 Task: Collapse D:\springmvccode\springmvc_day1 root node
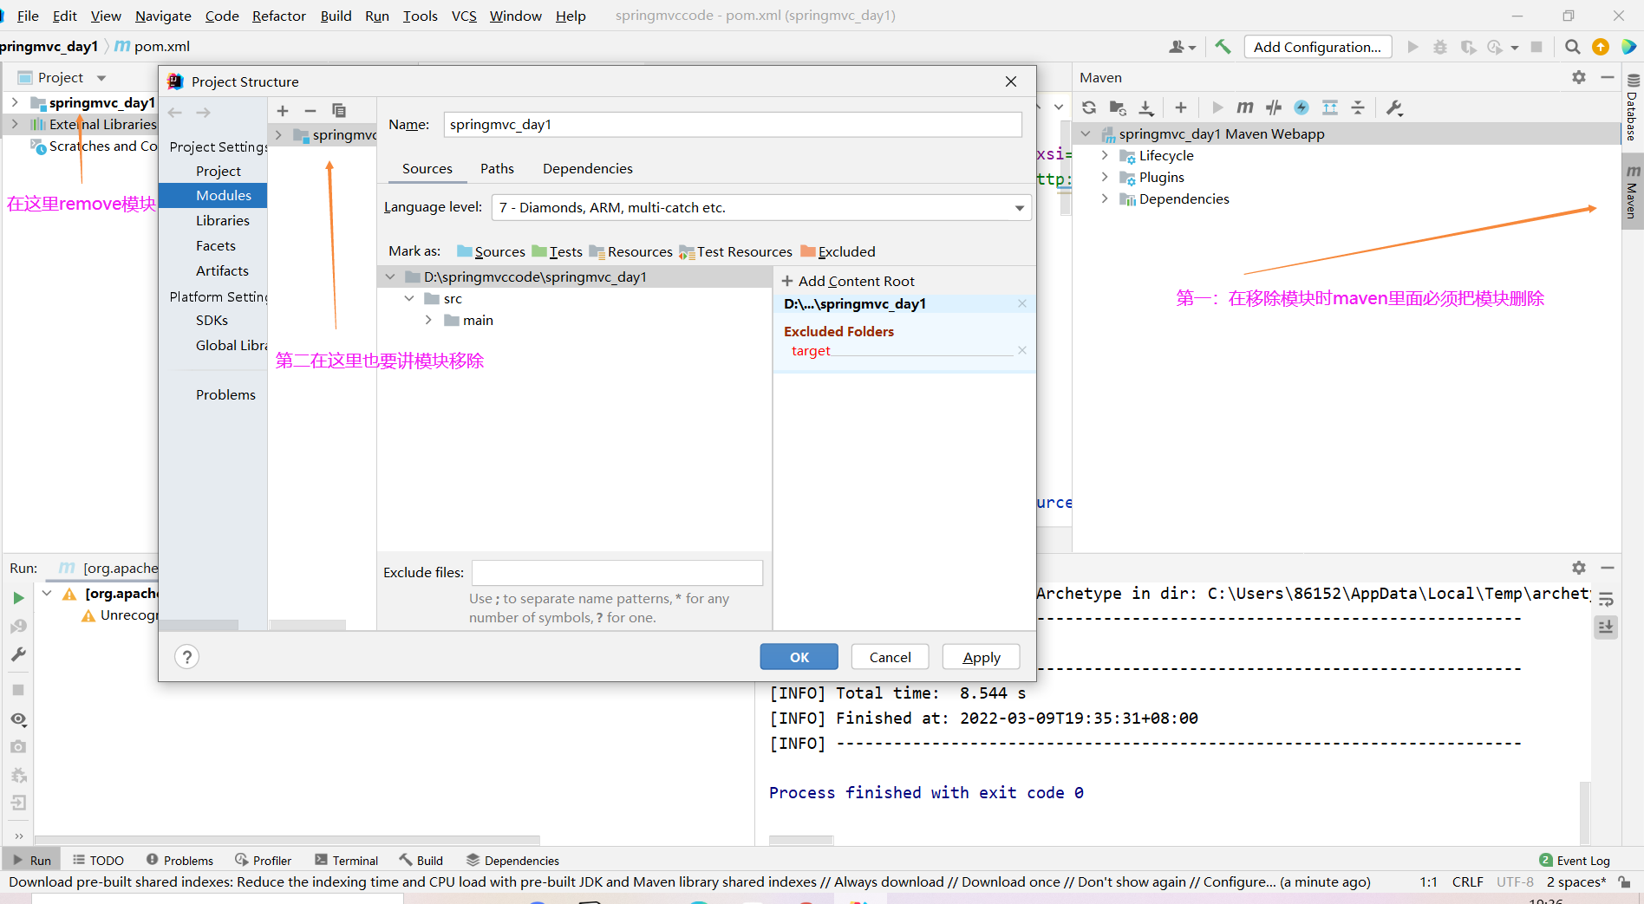[x=390, y=276]
